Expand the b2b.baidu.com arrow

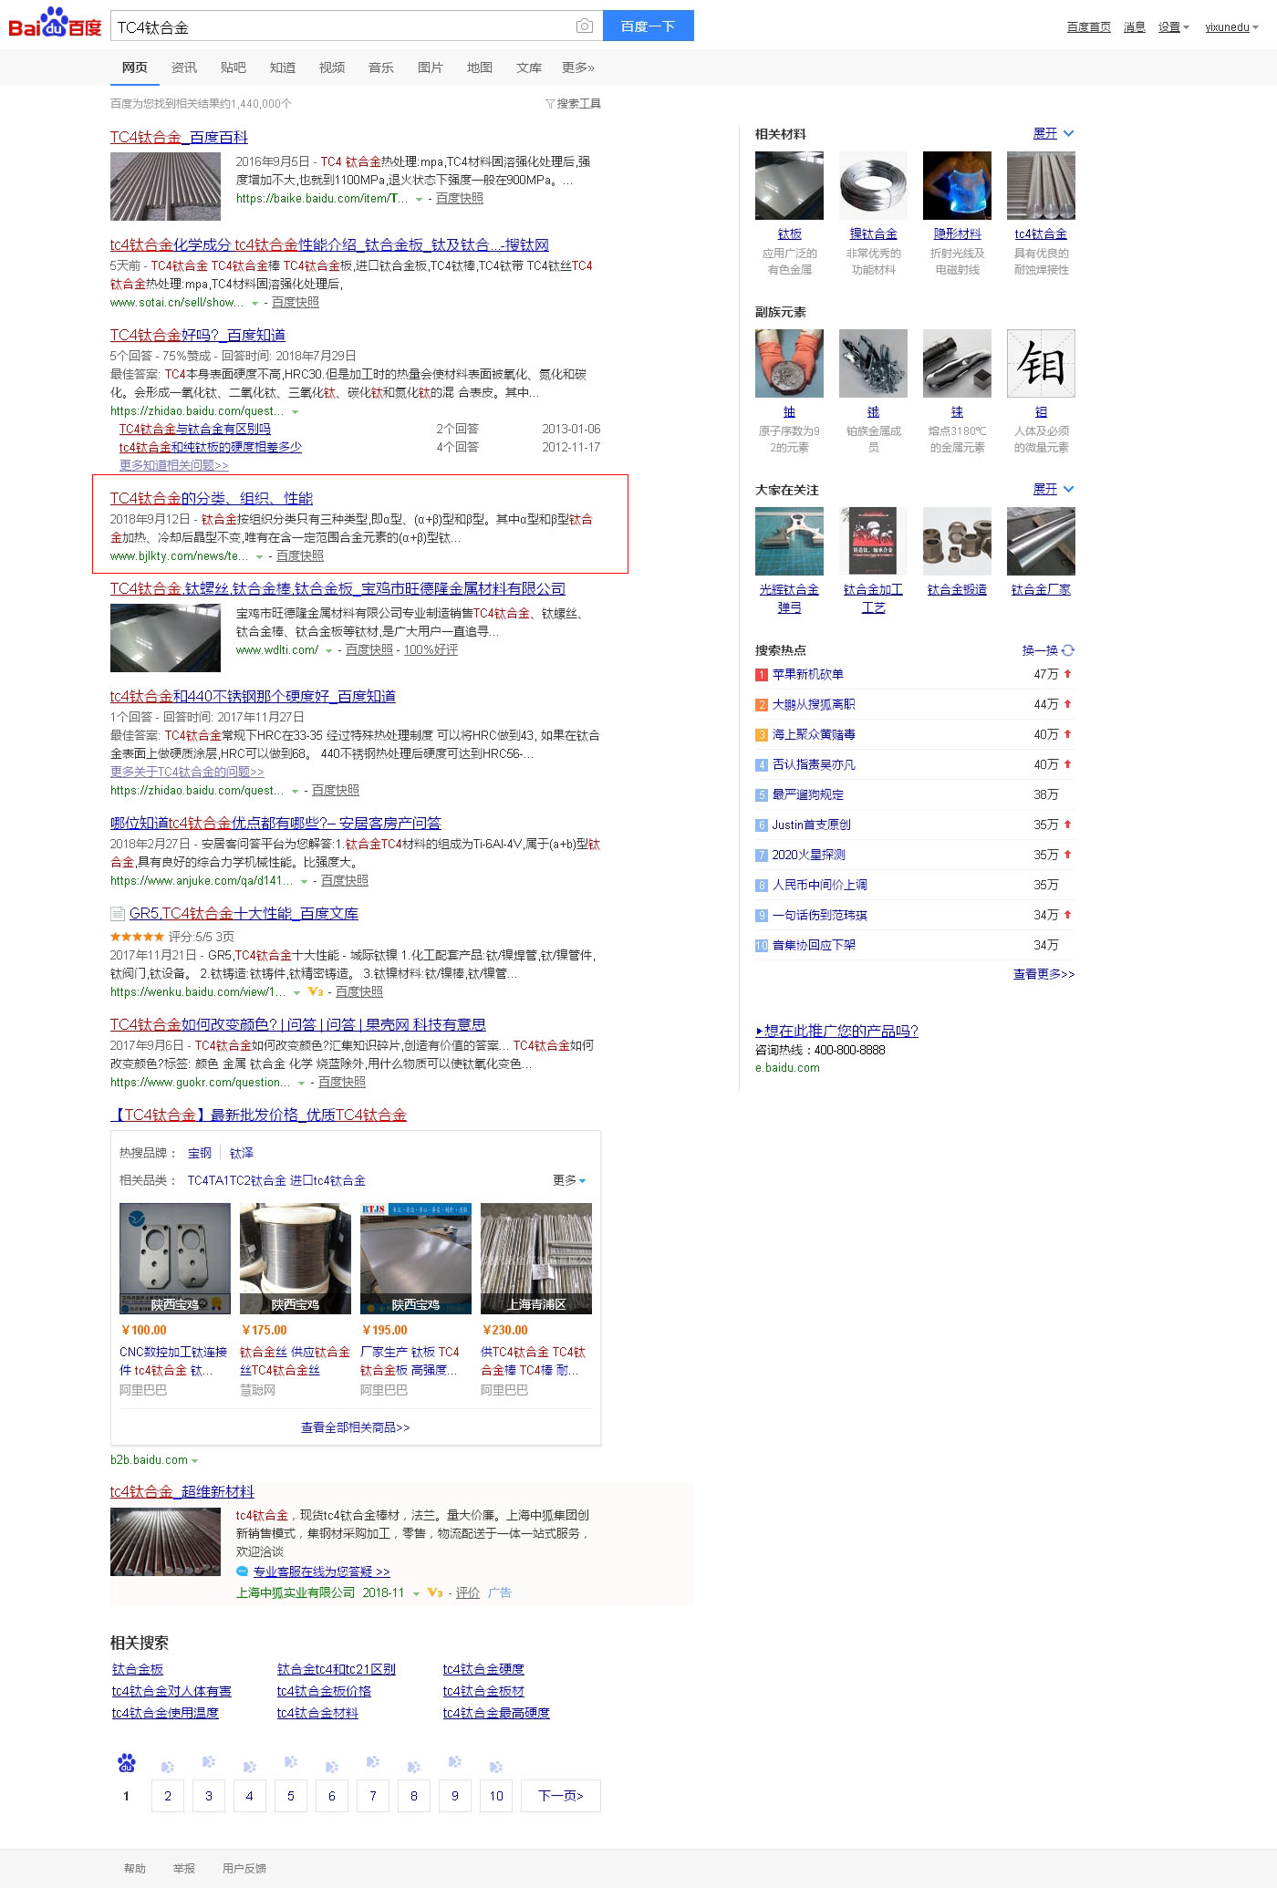tap(194, 1461)
